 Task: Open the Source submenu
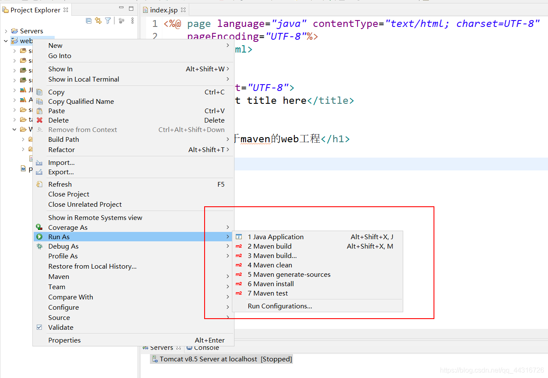(133, 318)
